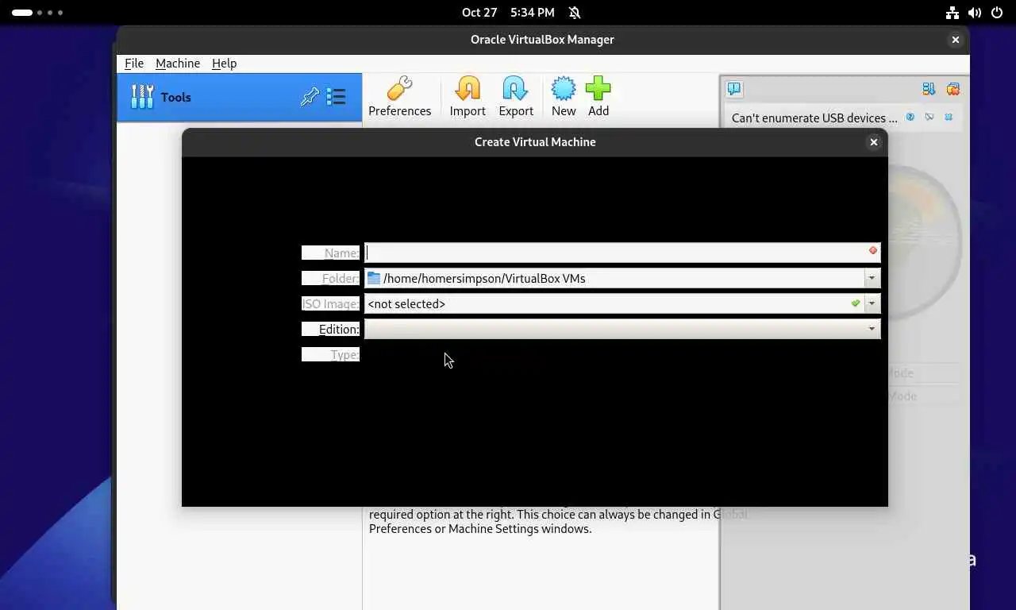
Task: Open the Edition dropdown
Action: pyautogui.click(x=622, y=329)
